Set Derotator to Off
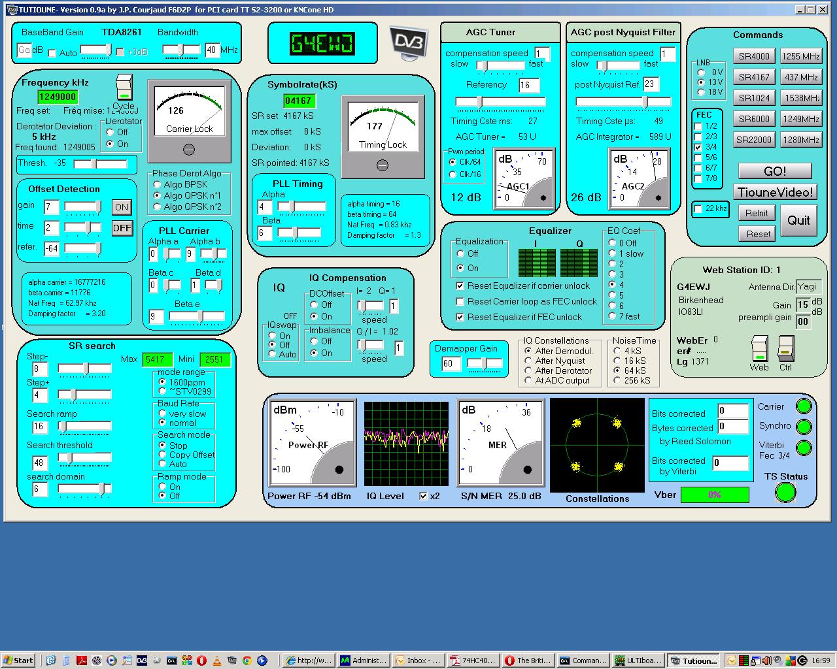 click(110, 132)
